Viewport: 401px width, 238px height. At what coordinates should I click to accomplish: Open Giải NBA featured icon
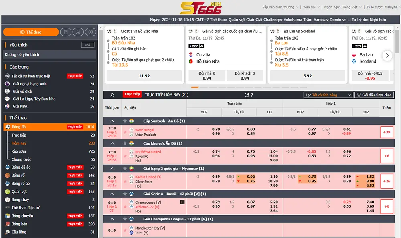(7, 106)
